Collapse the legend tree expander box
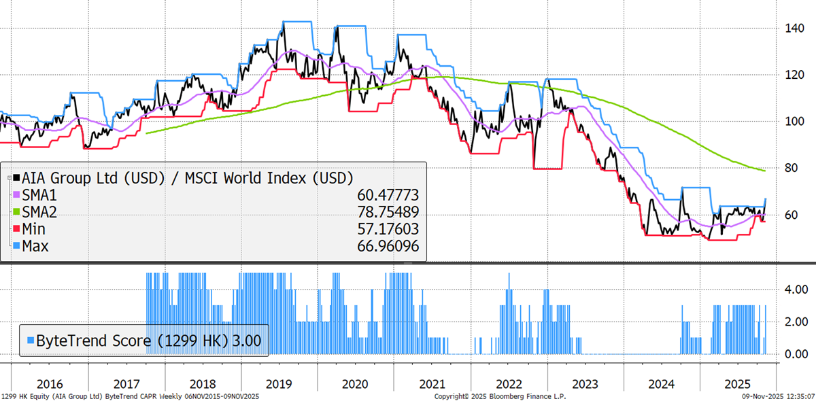Viewport: 816px width, 401px height. coord(9,179)
